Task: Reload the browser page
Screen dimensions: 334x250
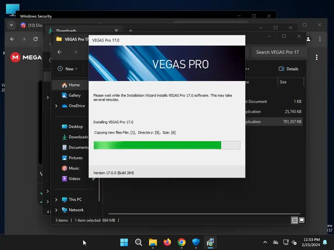Action: tap(36, 39)
